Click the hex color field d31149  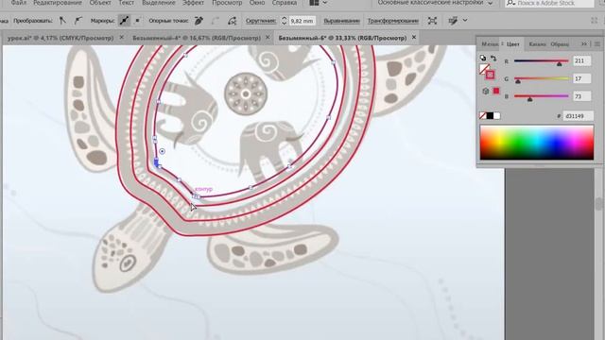578,115
